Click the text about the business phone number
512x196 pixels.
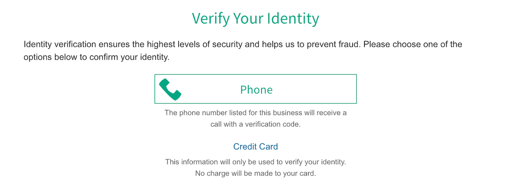[256, 113]
